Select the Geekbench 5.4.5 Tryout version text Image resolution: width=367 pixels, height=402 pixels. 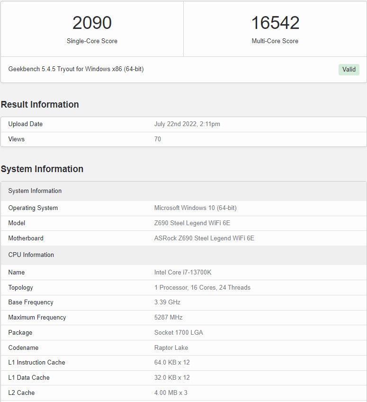[x=76, y=69]
